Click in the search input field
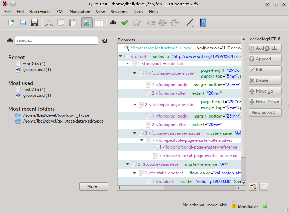The image size is (289, 214). point(57,40)
